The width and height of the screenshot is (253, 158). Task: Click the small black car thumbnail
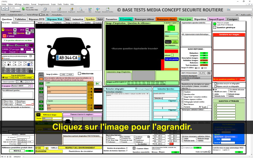[x=68, y=121]
